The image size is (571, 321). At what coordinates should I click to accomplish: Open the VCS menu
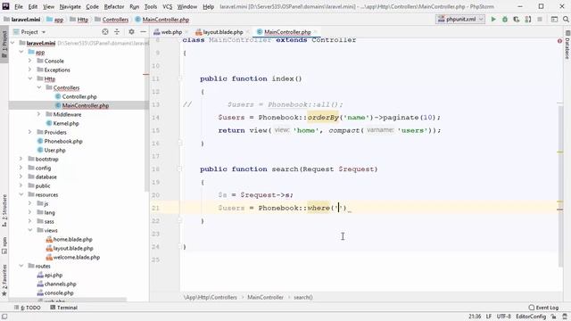pos(167,6)
